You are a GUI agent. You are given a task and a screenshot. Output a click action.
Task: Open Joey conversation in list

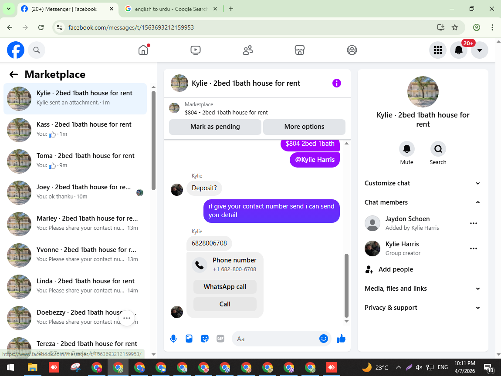(x=75, y=192)
